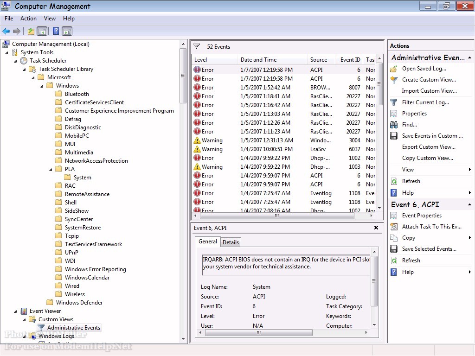This screenshot has width=475, height=356.
Task: Click the Up one level folder icon
Action: (31, 31)
